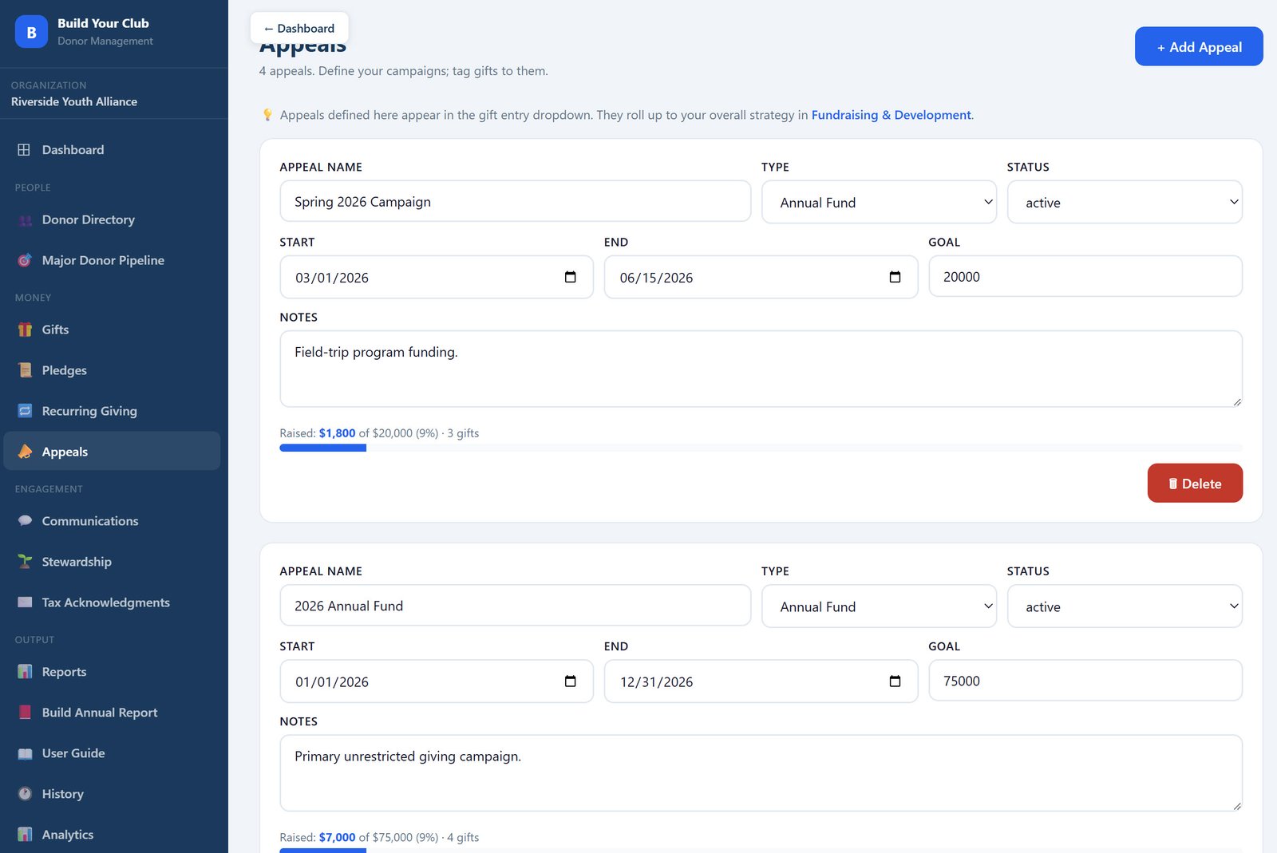
Task: Click the Gifts present icon
Action: (x=25, y=330)
